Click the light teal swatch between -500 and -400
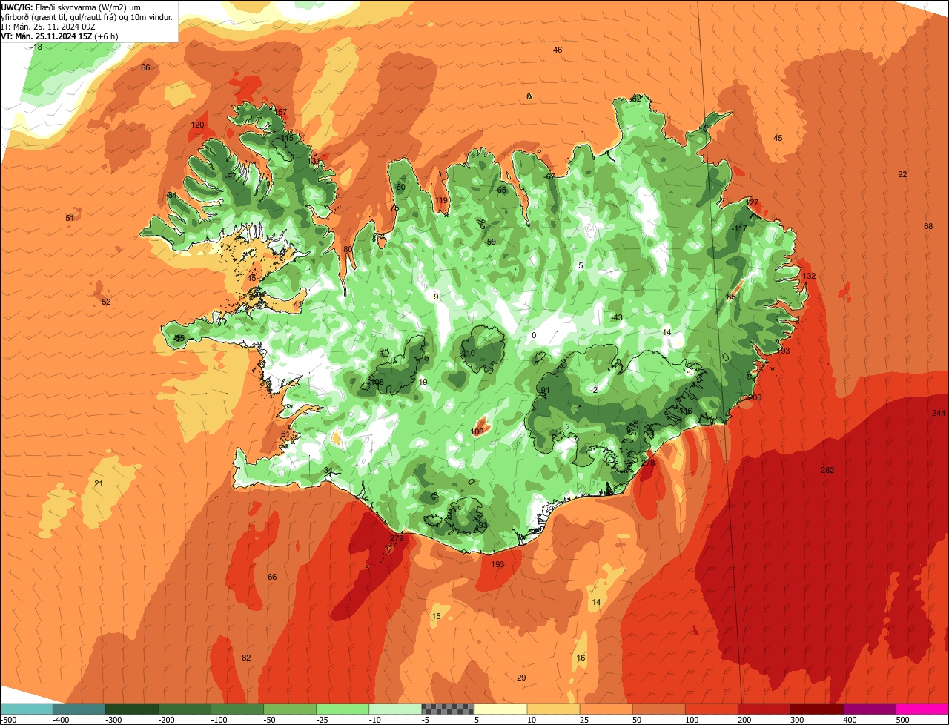This screenshot has width=949, height=725. coord(27,709)
